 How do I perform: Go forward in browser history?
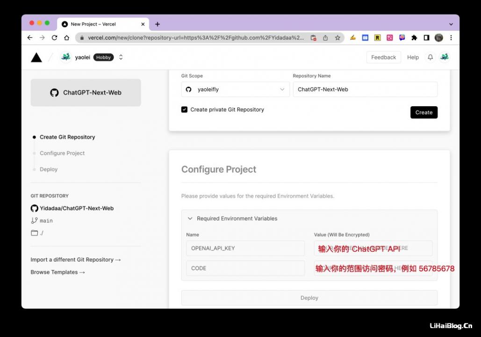coord(42,37)
